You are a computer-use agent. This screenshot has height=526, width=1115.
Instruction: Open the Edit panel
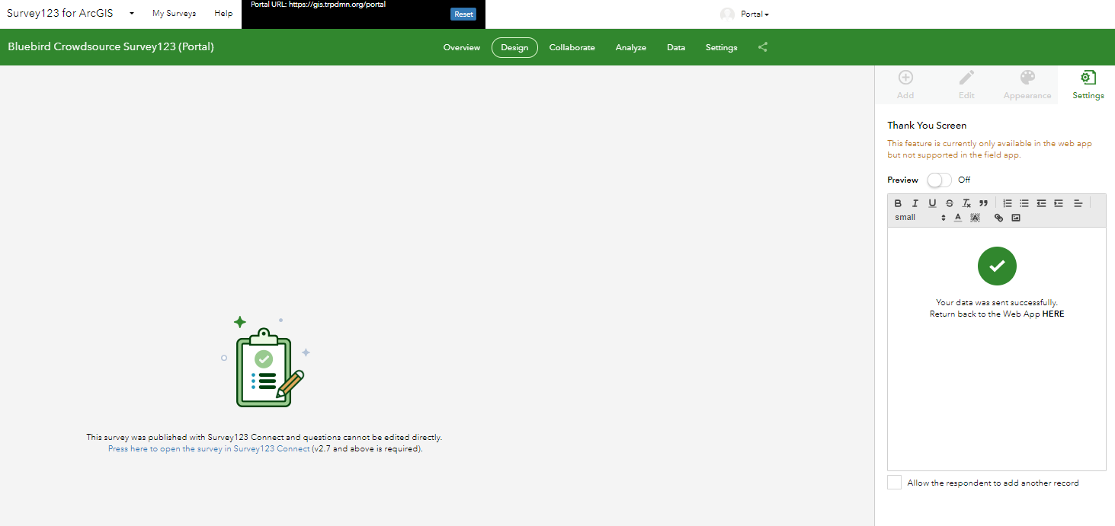click(966, 84)
